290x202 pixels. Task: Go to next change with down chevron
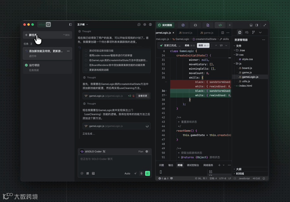[x=226, y=45]
